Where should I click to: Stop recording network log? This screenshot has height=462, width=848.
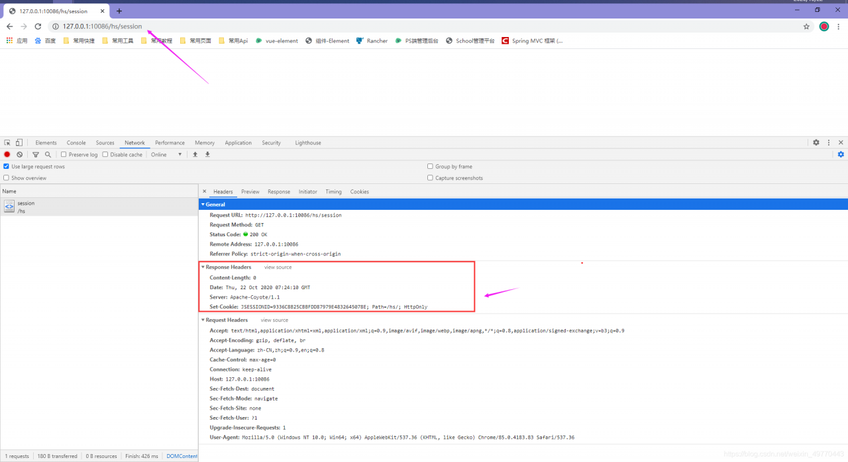click(x=7, y=154)
